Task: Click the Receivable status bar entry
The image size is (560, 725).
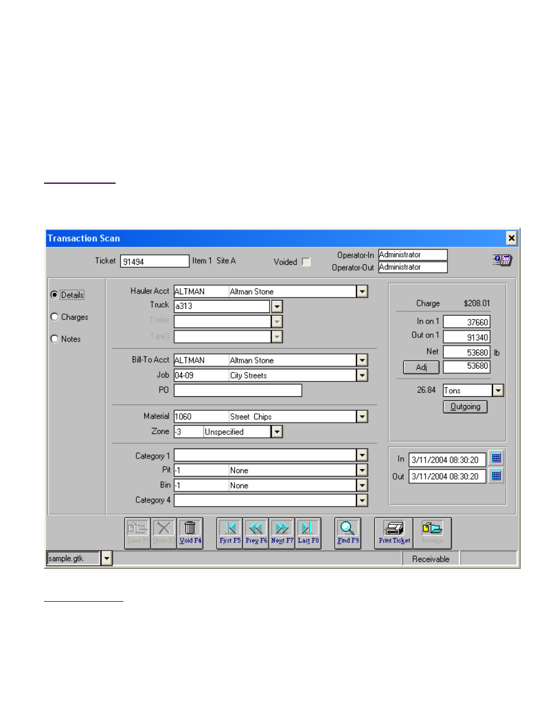Action: point(431,559)
